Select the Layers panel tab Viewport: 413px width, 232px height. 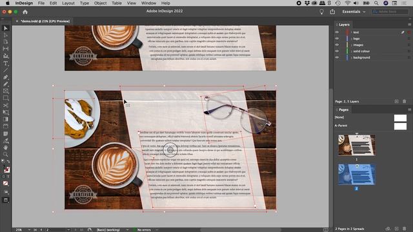pos(344,24)
